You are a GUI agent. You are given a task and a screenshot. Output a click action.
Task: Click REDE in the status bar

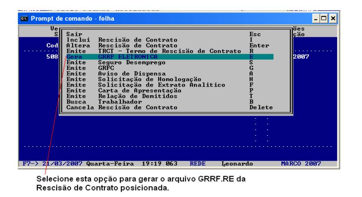coord(197,164)
